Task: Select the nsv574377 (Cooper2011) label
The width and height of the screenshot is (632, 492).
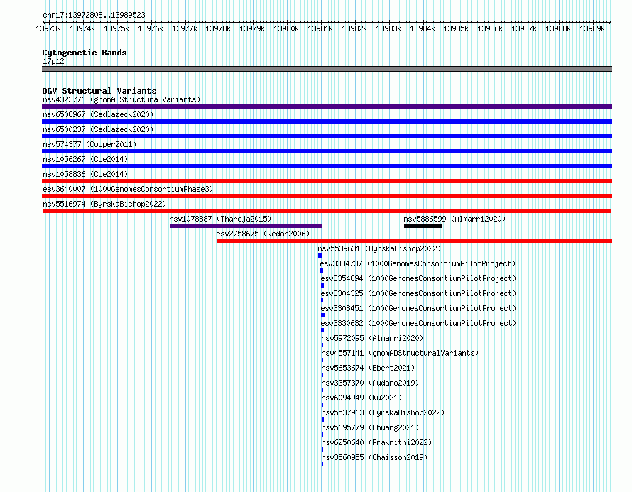Action: tap(89, 144)
